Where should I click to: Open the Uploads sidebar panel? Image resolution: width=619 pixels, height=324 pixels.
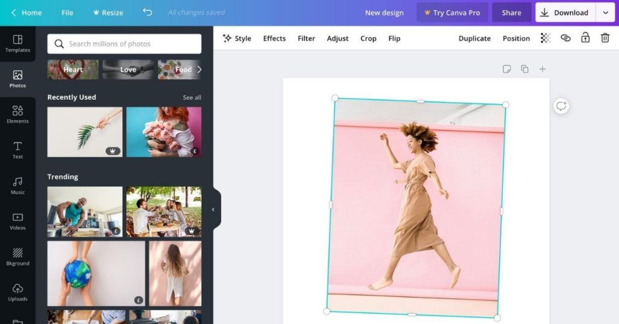pos(18,292)
